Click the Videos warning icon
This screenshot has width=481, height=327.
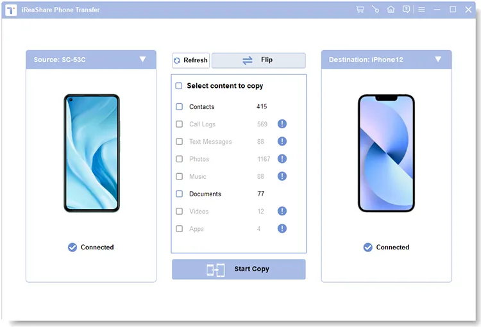(x=282, y=211)
